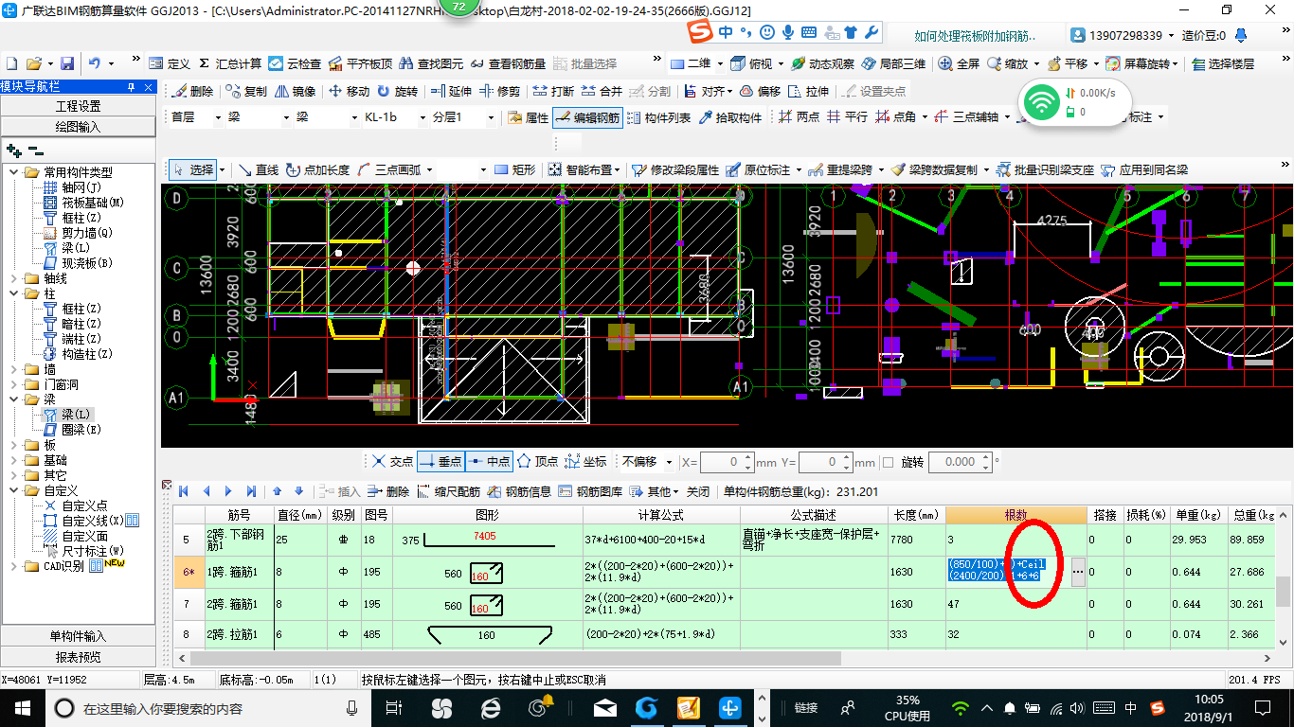Collapse the 柱 tree node

[x=14, y=293]
